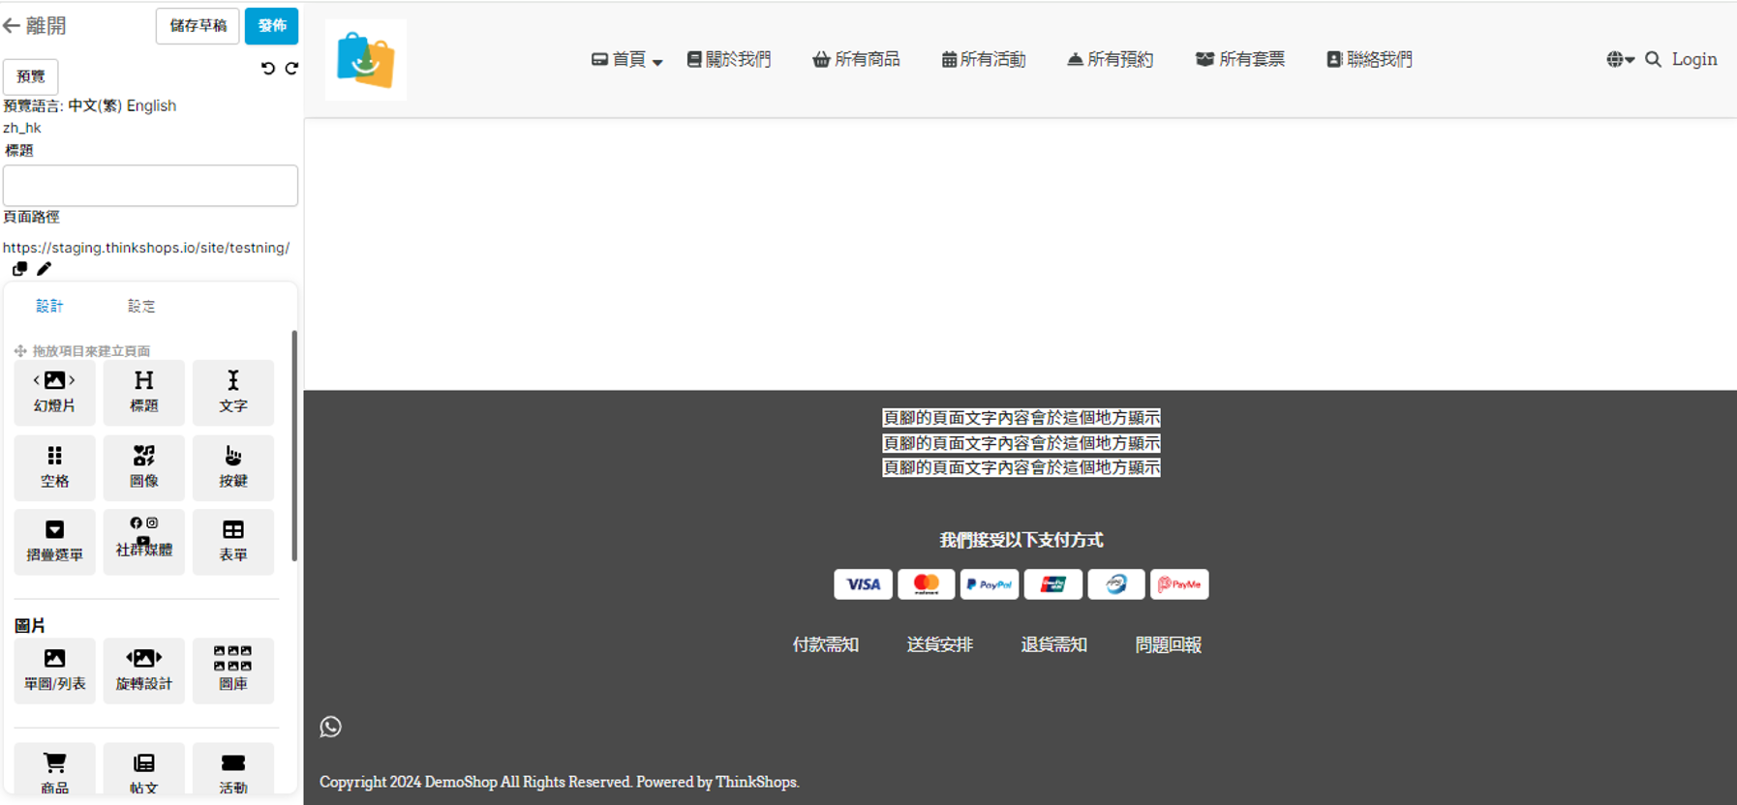Select the slideshow (幻燈片) widget
The height and width of the screenshot is (805, 1737).
pyautogui.click(x=54, y=392)
